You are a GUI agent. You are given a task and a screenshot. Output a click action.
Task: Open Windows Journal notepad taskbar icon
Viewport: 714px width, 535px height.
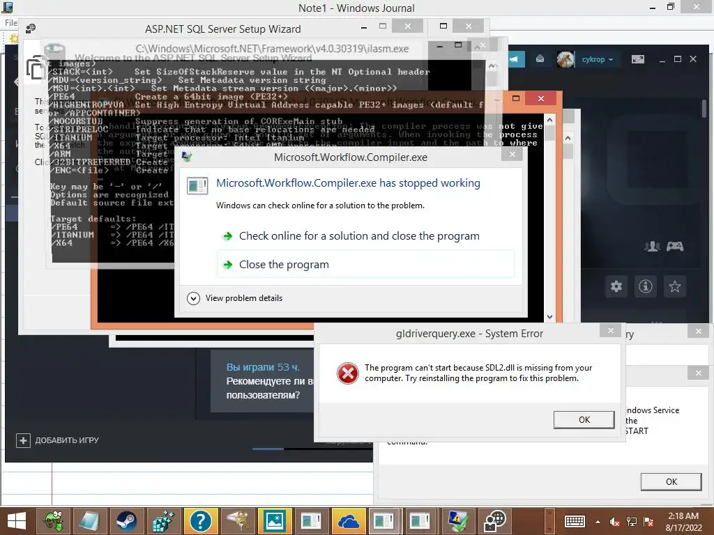tap(89, 521)
